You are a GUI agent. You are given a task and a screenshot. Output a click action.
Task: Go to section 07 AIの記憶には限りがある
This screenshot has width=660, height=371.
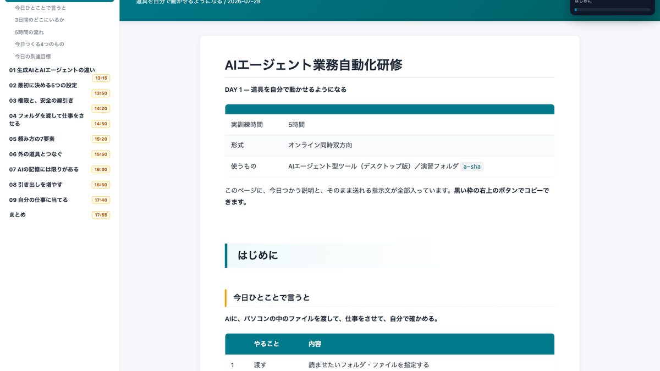[44, 169]
